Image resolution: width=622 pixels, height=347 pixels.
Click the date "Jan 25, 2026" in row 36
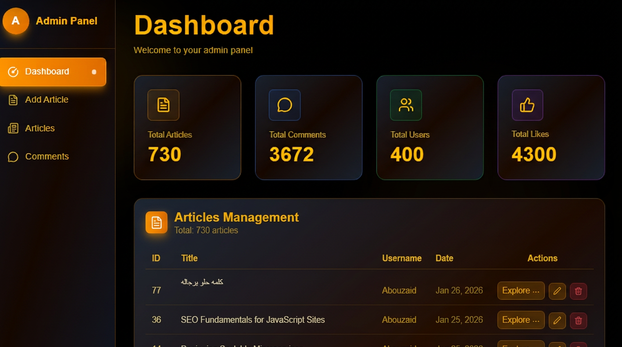coord(459,320)
